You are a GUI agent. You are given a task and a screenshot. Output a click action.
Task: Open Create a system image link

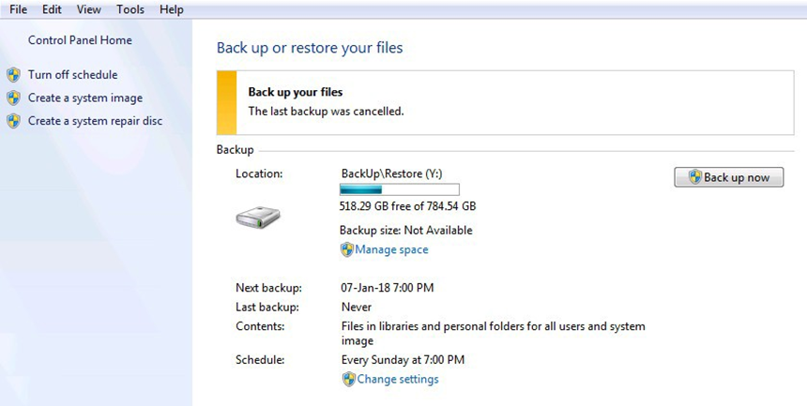click(x=85, y=98)
